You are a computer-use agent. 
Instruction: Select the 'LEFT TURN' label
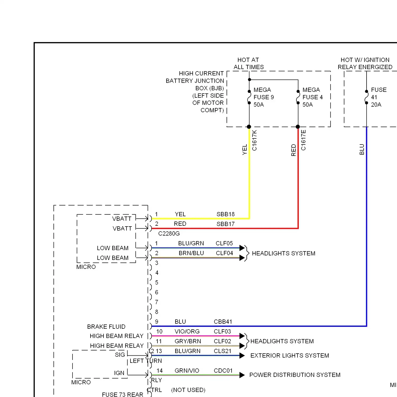tap(146, 361)
